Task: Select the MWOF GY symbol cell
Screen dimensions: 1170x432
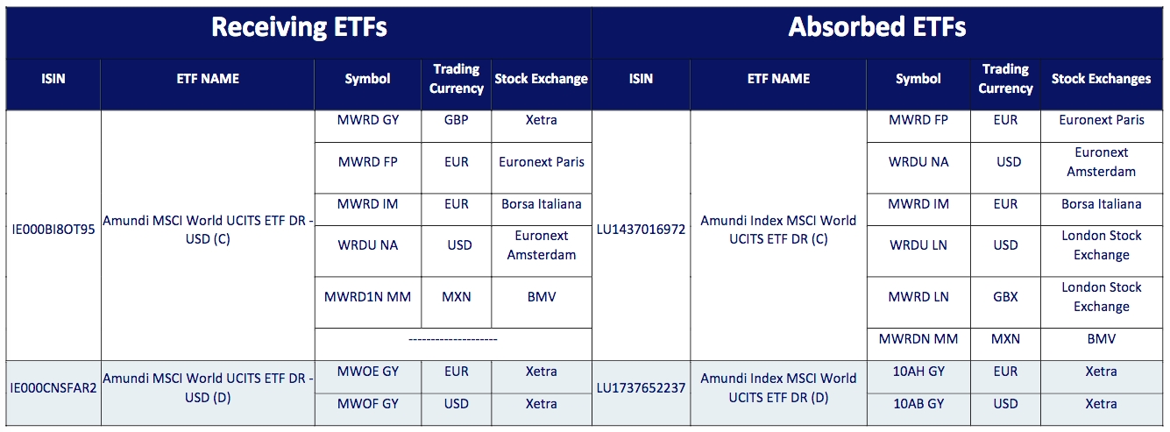Action: pyautogui.click(x=368, y=404)
